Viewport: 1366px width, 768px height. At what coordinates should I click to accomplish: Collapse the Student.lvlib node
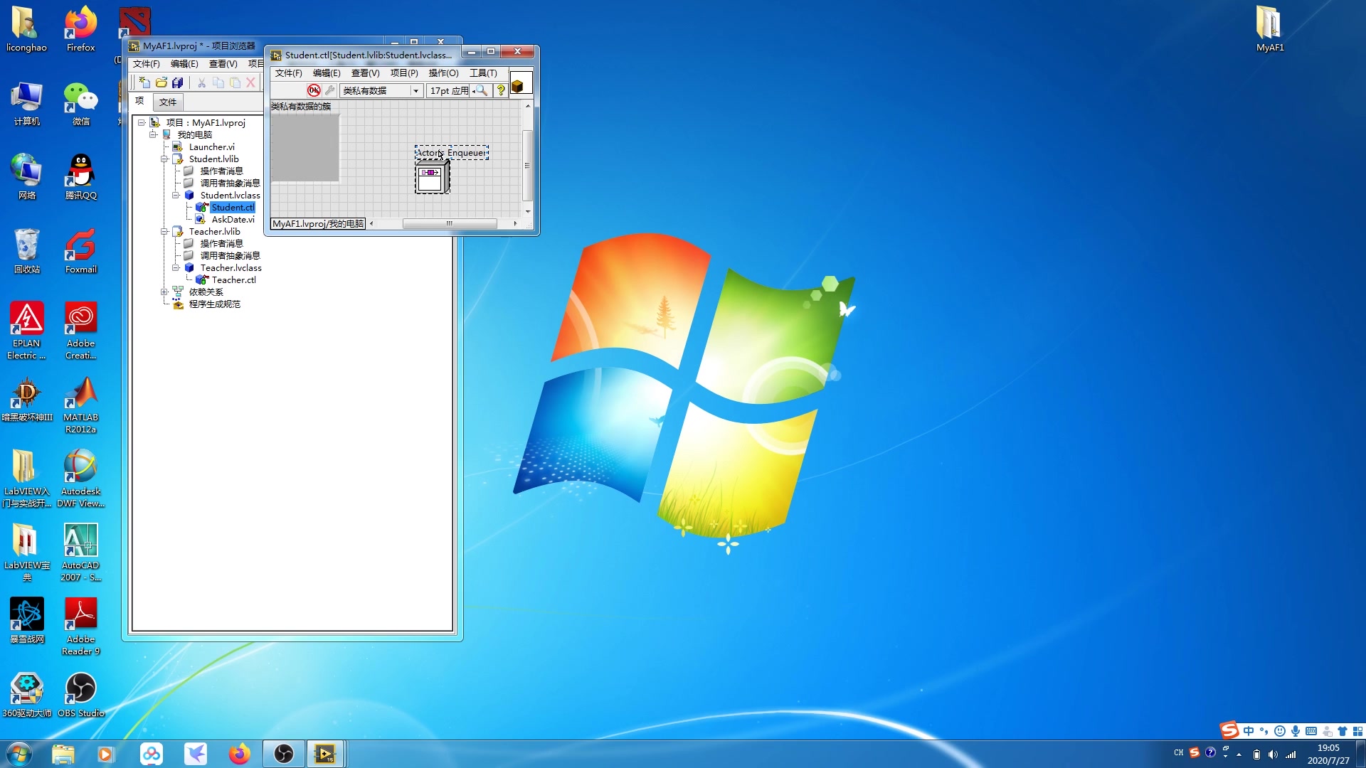(x=164, y=159)
